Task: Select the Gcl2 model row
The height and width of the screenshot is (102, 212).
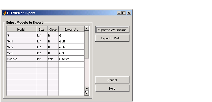Action: pos(45,47)
